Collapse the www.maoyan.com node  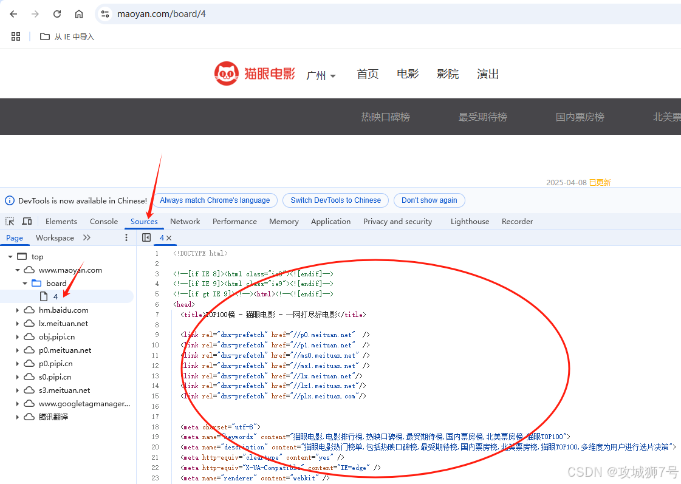click(x=18, y=270)
